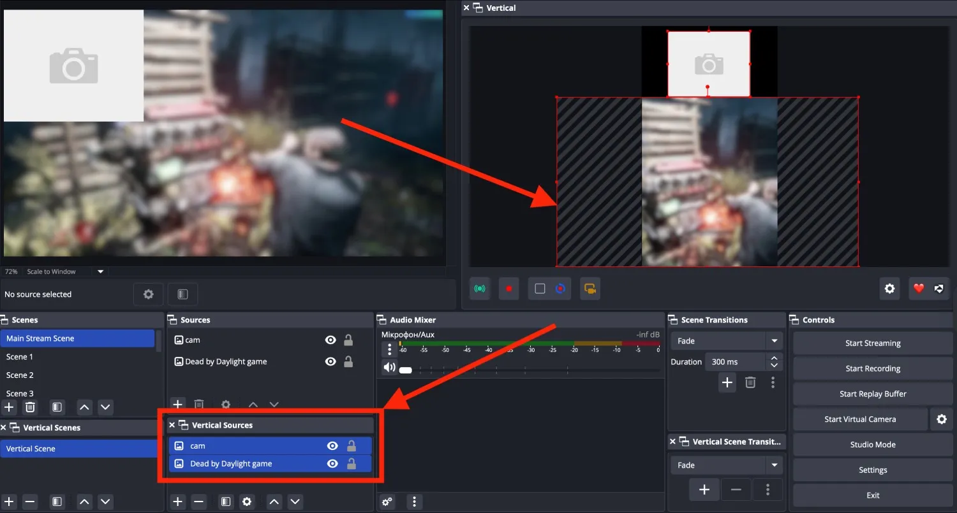
Task: Open Vertical dock settings gear
Action: click(x=889, y=289)
